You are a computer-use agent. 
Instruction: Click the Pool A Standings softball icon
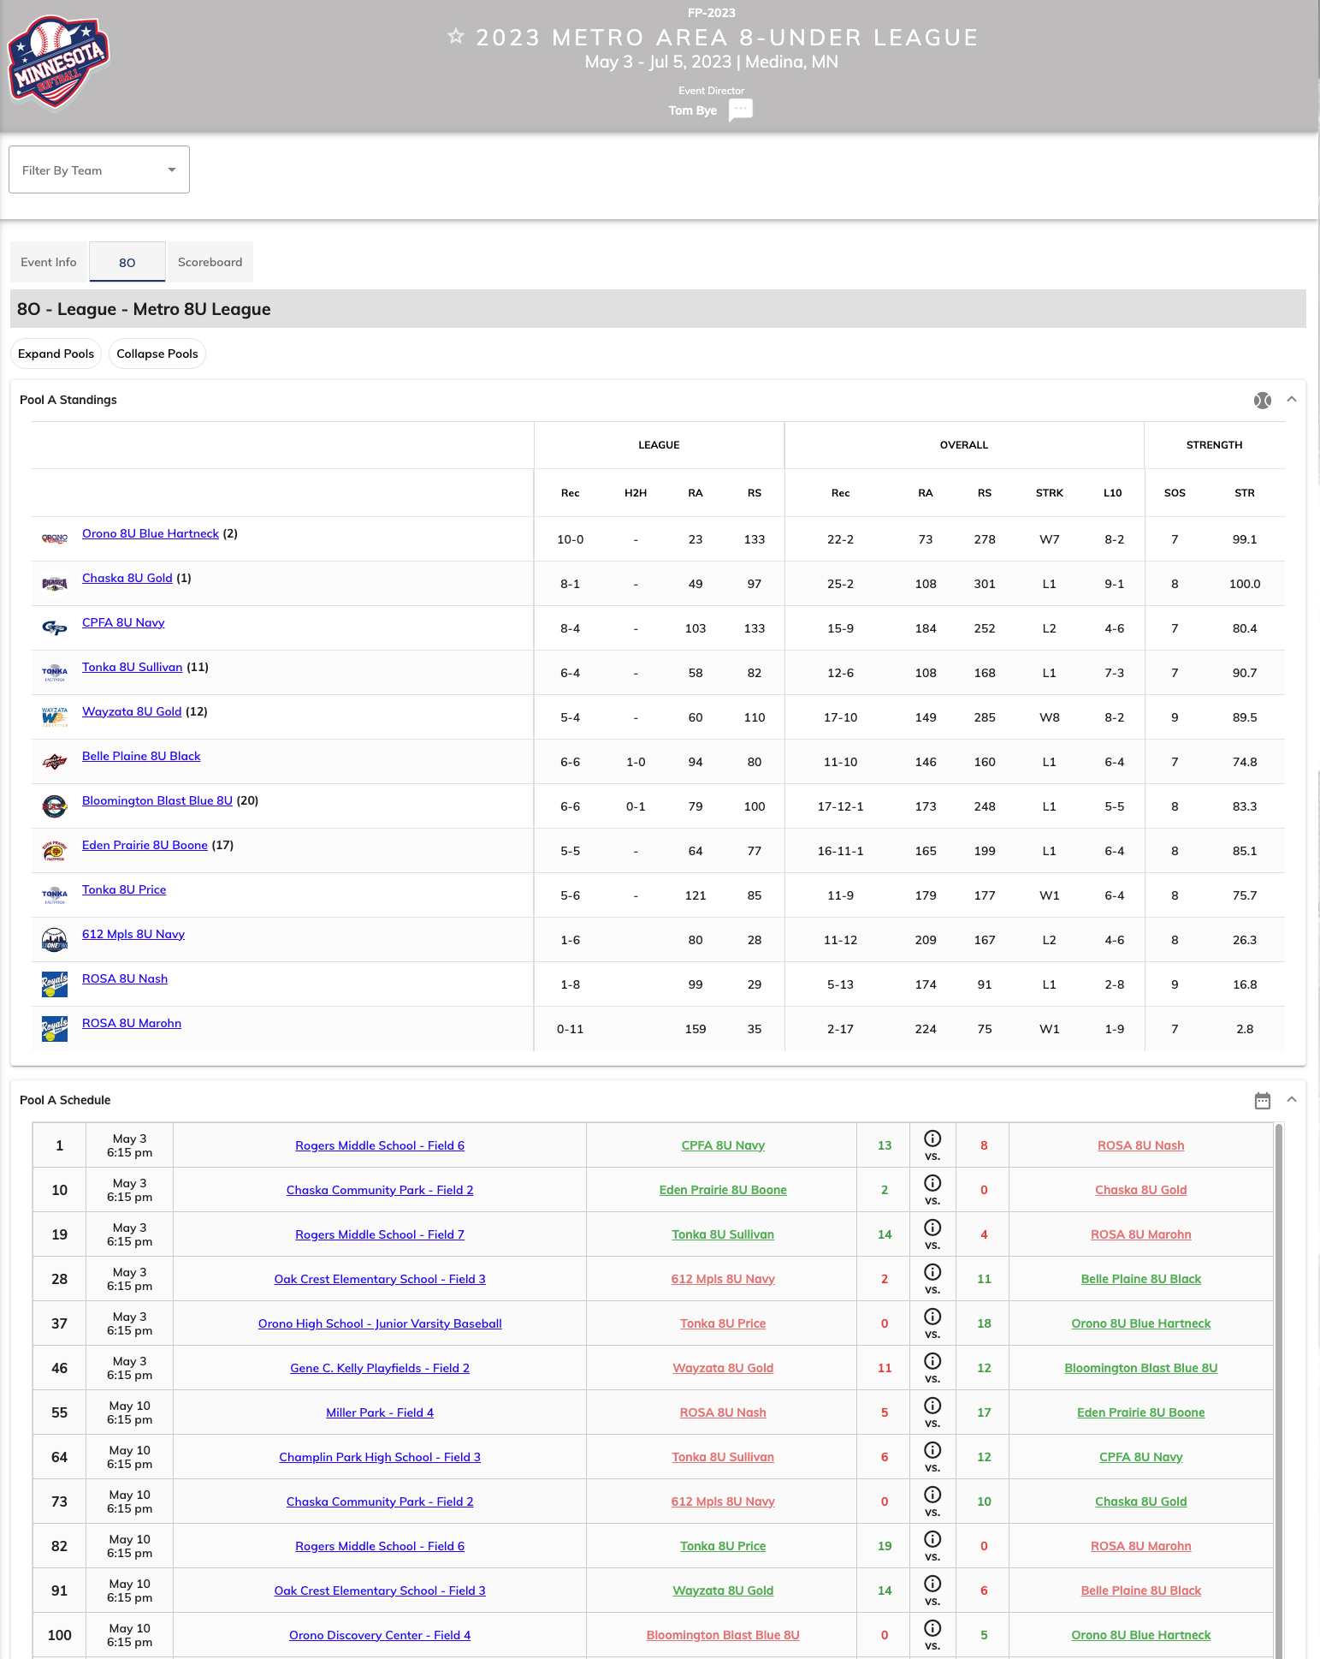click(x=1262, y=400)
